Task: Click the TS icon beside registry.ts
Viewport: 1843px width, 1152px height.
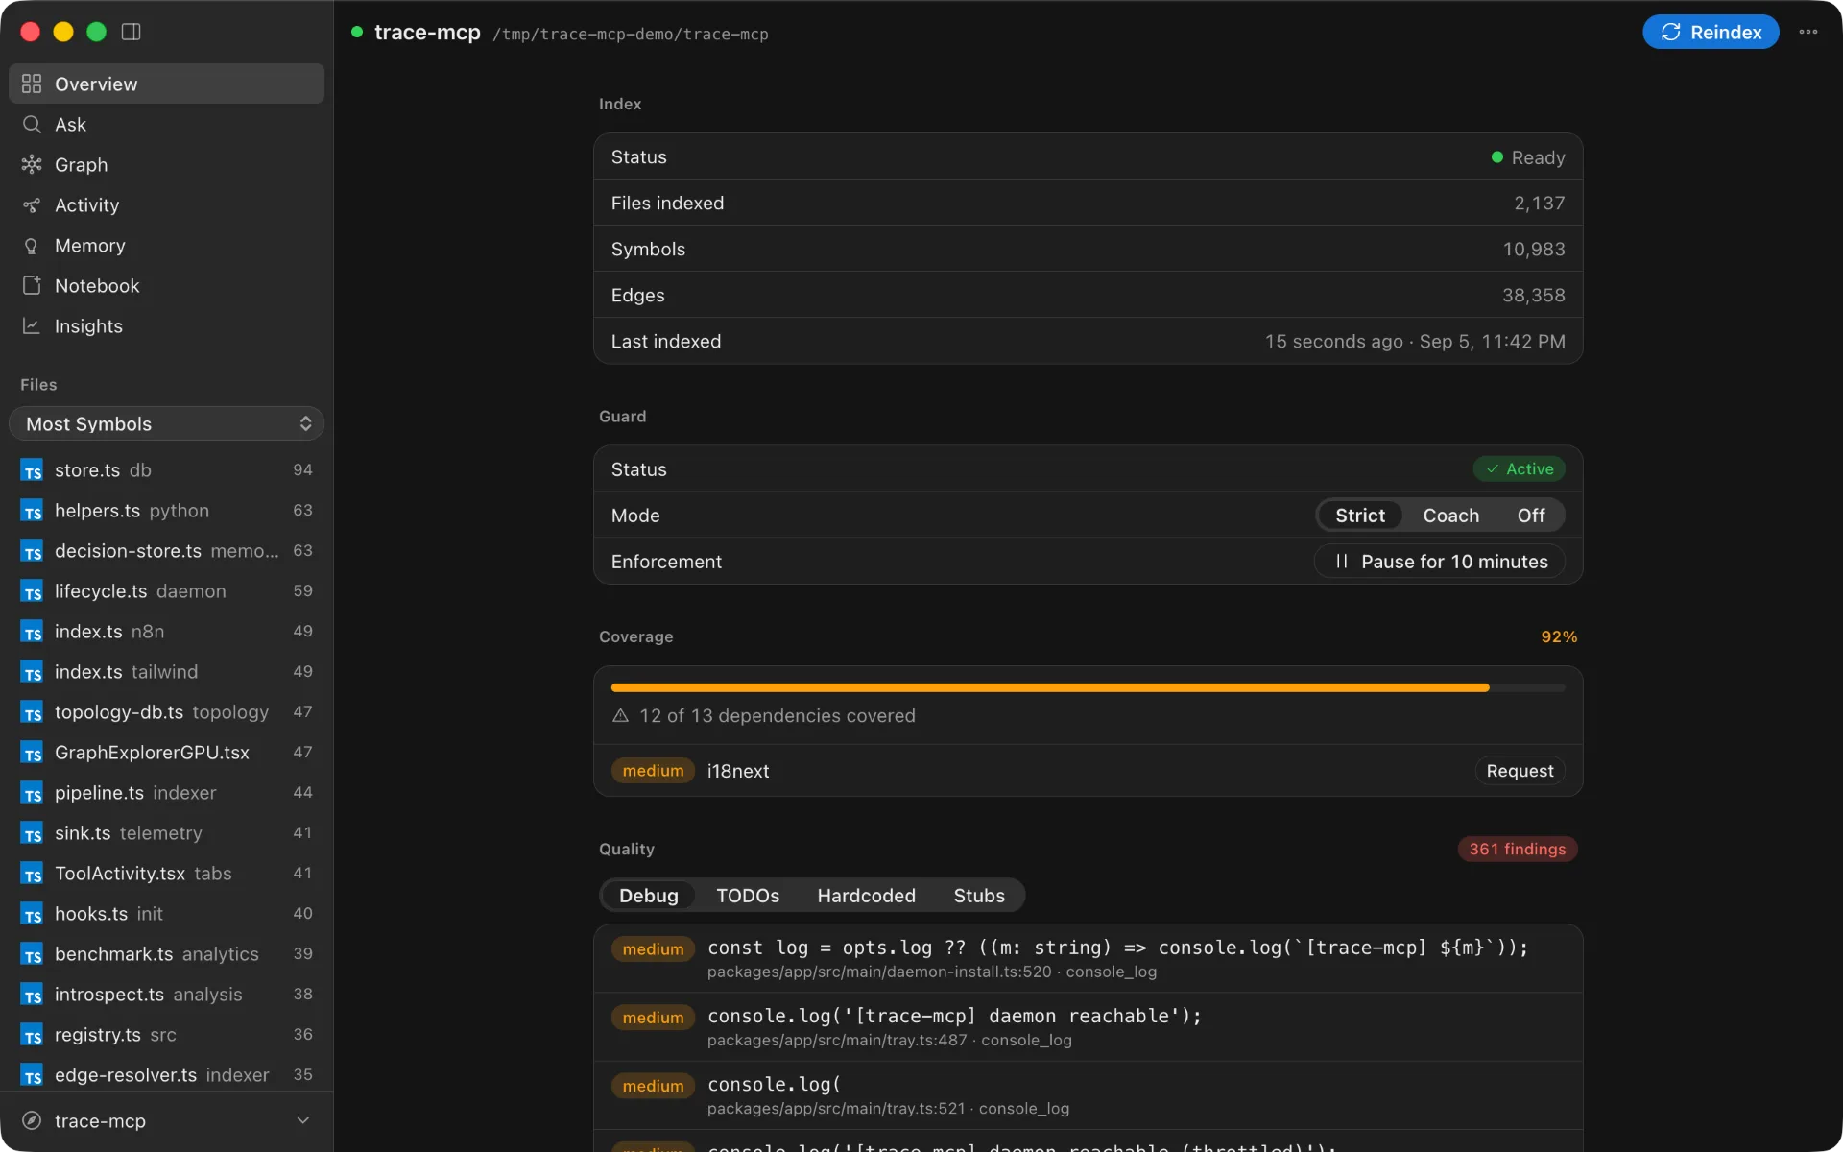Action: tap(32, 1035)
